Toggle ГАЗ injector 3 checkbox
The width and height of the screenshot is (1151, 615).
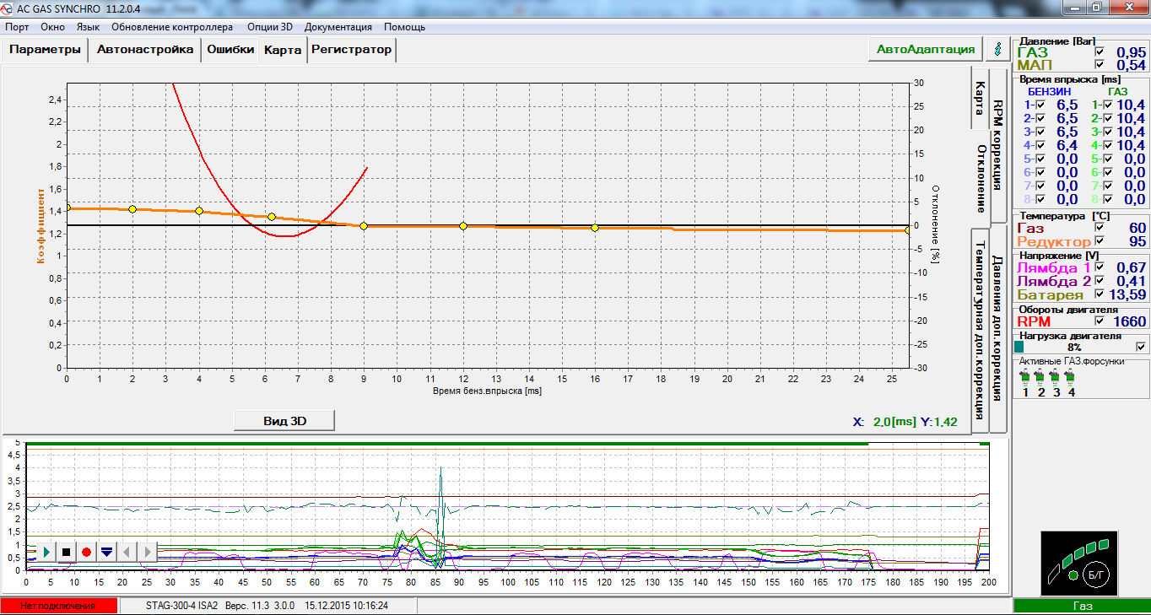coord(1107,132)
